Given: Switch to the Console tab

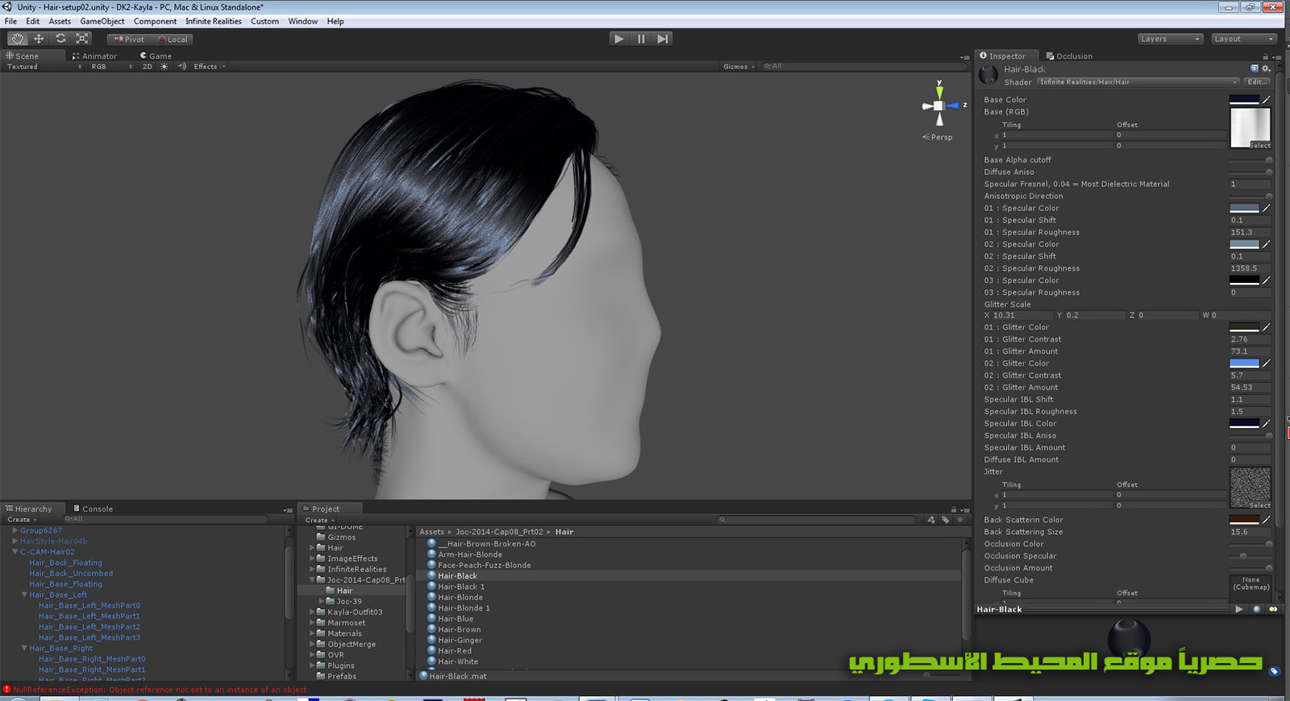Looking at the screenshot, I should click(x=93, y=509).
